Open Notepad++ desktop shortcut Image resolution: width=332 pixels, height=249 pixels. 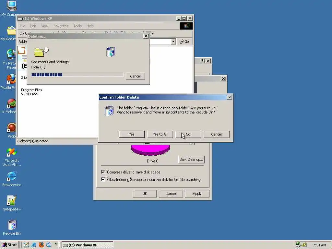(12, 203)
